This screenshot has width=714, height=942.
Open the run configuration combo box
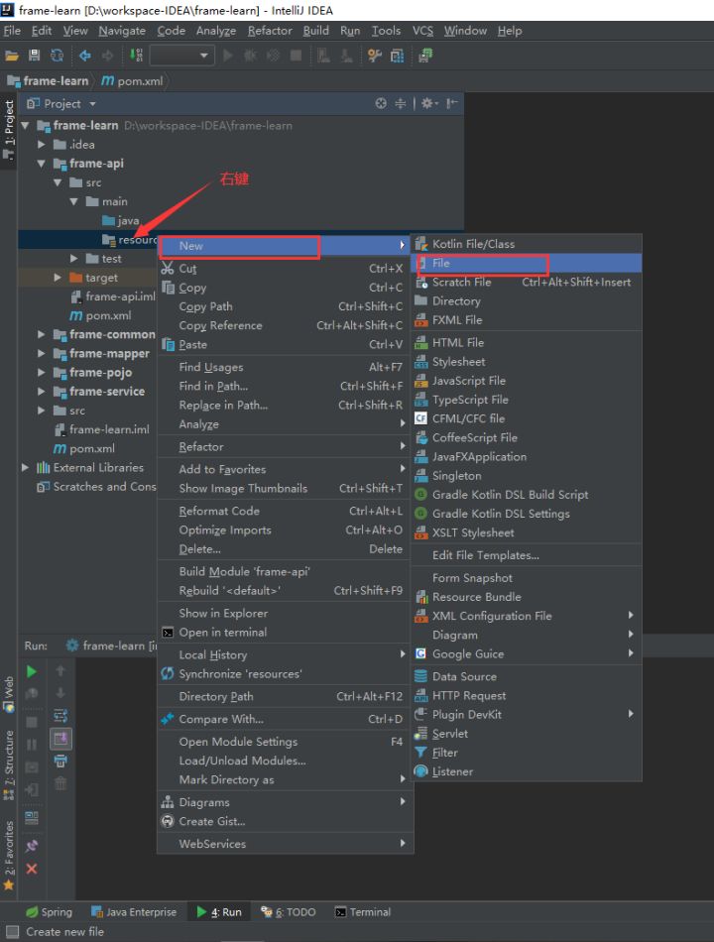pyautogui.click(x=180, y=56)
